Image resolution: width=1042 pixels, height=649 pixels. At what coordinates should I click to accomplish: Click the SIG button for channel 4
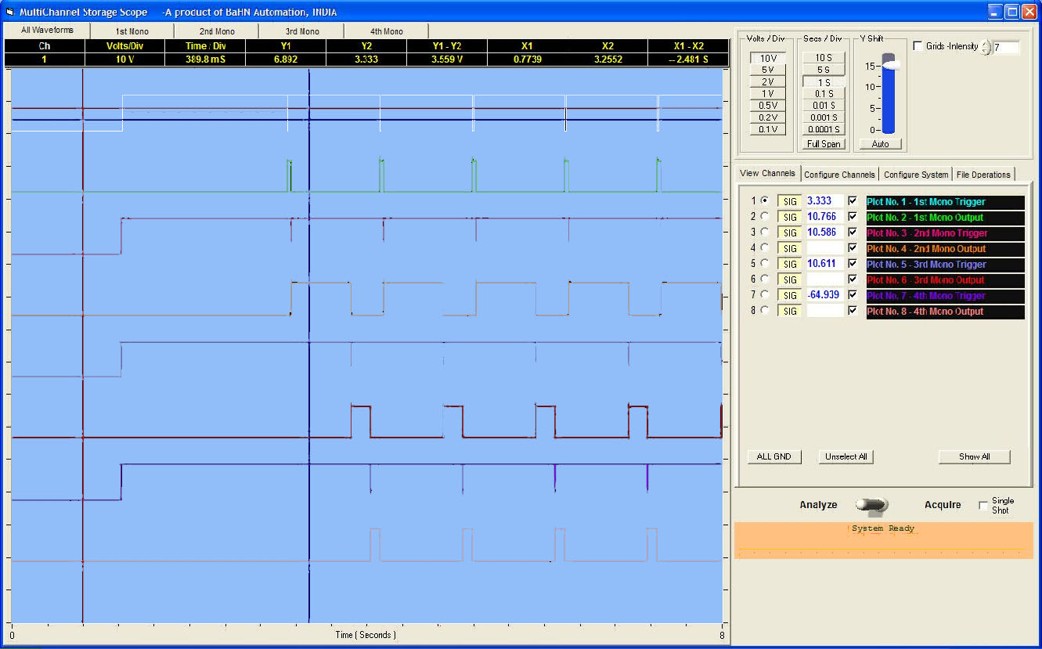(790, 248)
